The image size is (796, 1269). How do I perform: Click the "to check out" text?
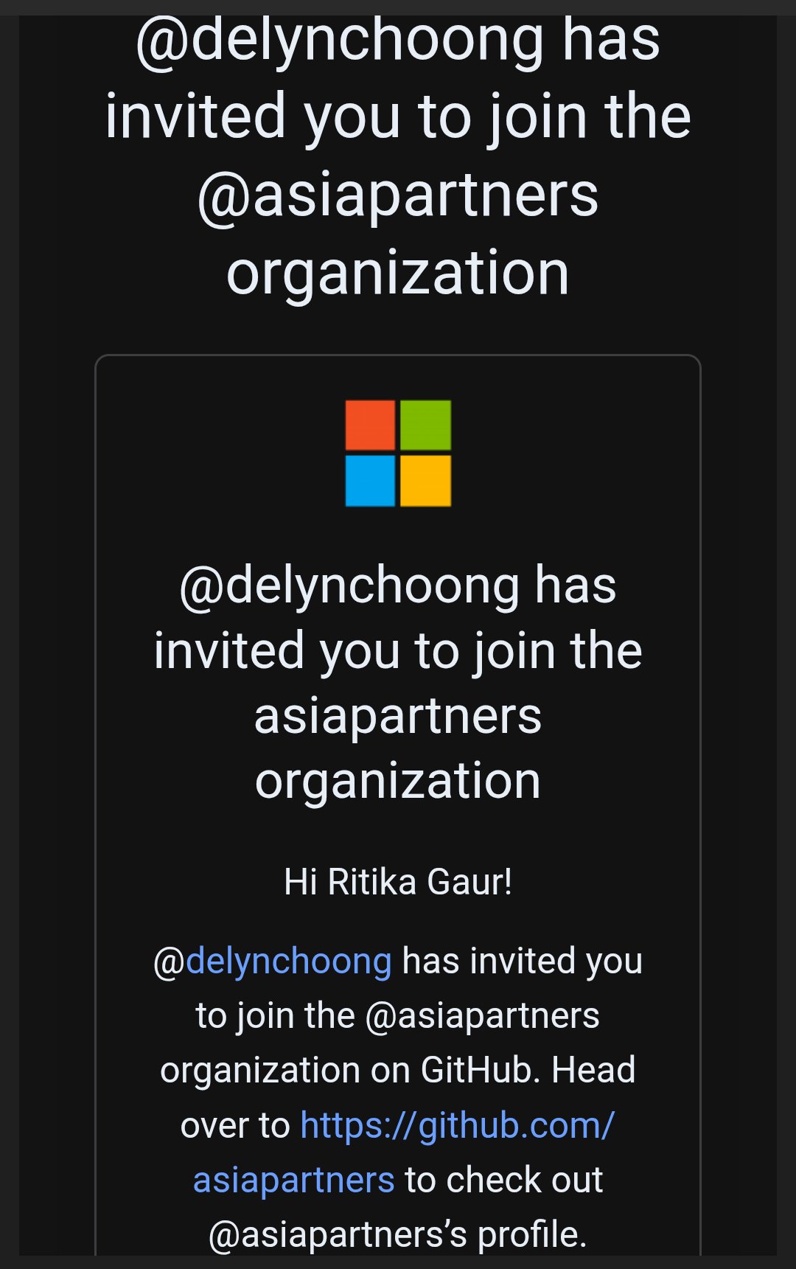pyautogui.click(x=503, y=1180)
